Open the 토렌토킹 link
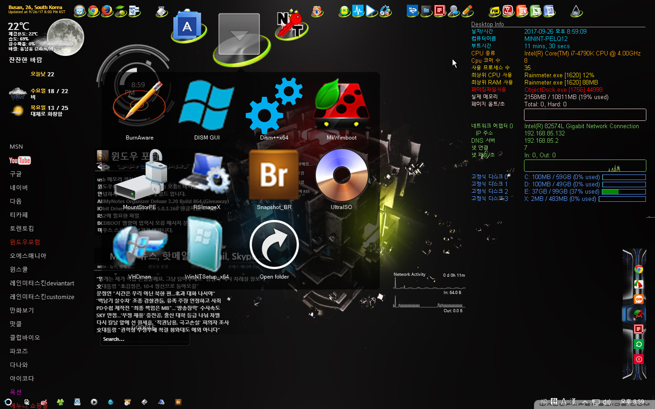The width and height of the screenshot is (655, 409). [22, 228]
